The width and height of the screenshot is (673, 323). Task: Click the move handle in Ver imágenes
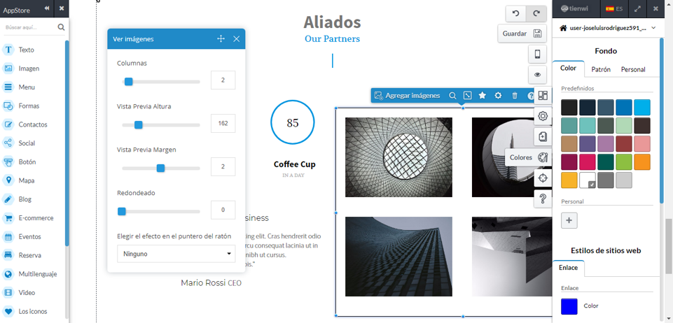221,39
